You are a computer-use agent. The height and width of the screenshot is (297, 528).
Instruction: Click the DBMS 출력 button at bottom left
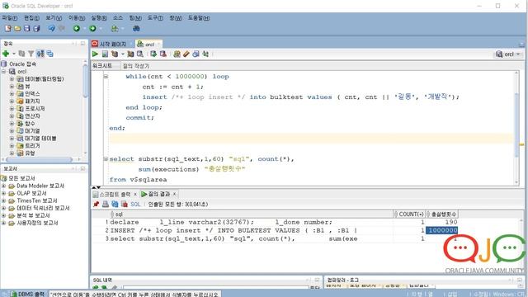[27, 294]
